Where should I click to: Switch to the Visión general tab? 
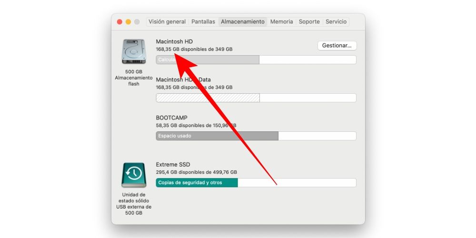coord(167,22)
